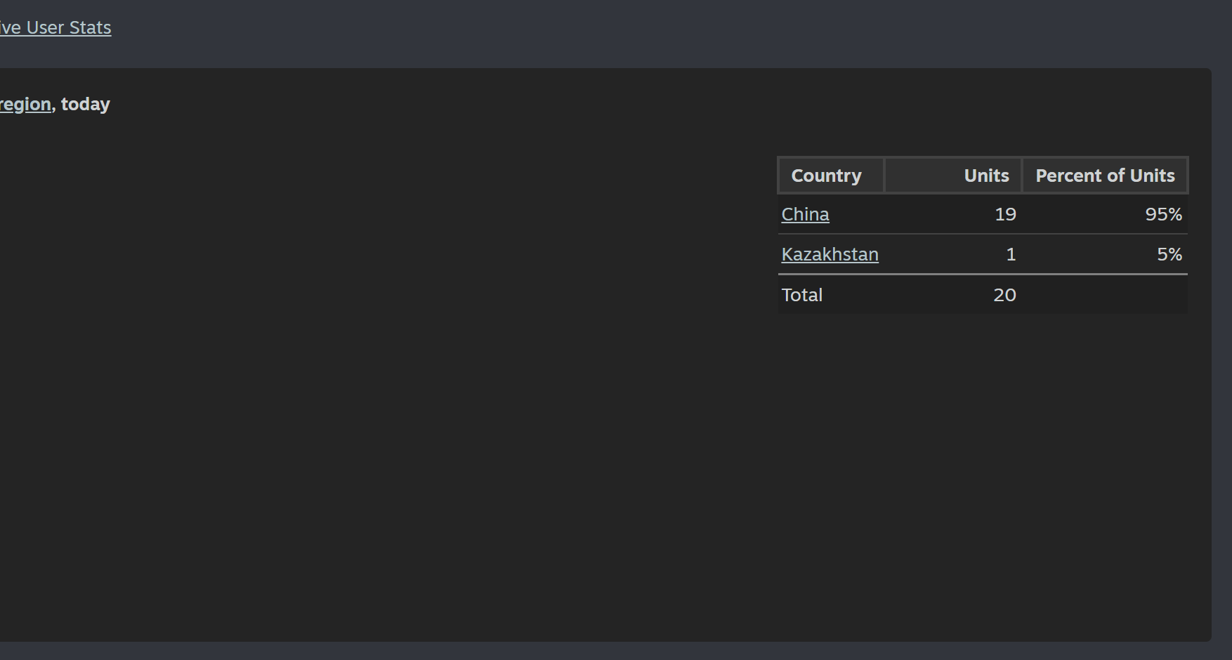Open the China country link
The width and height of the screenshot is (1232, 660).
805,214
